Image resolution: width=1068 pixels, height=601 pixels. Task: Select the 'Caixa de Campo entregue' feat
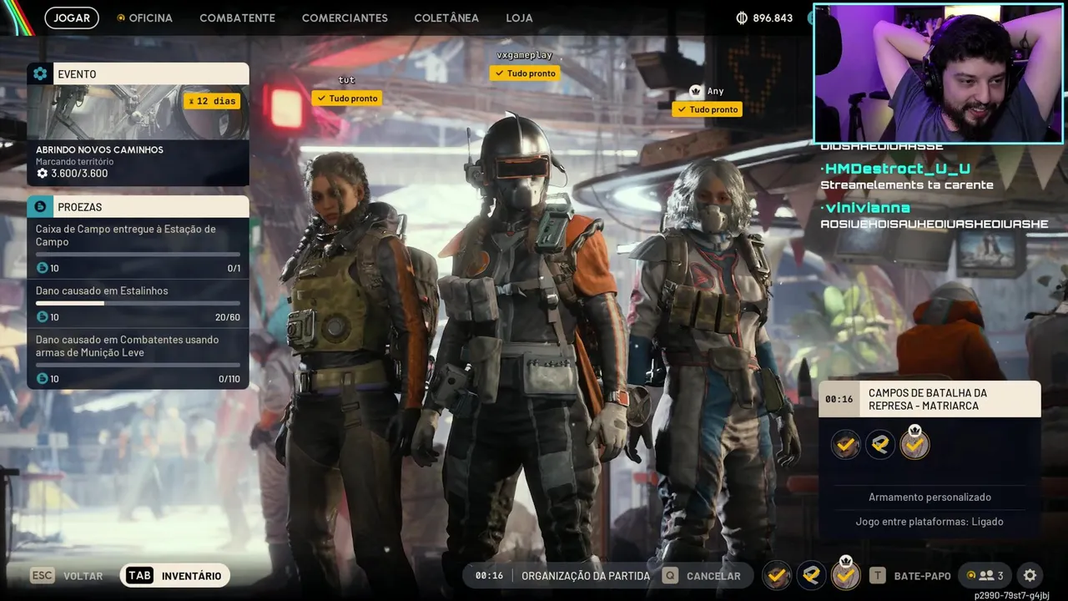[x=138, y=248]
